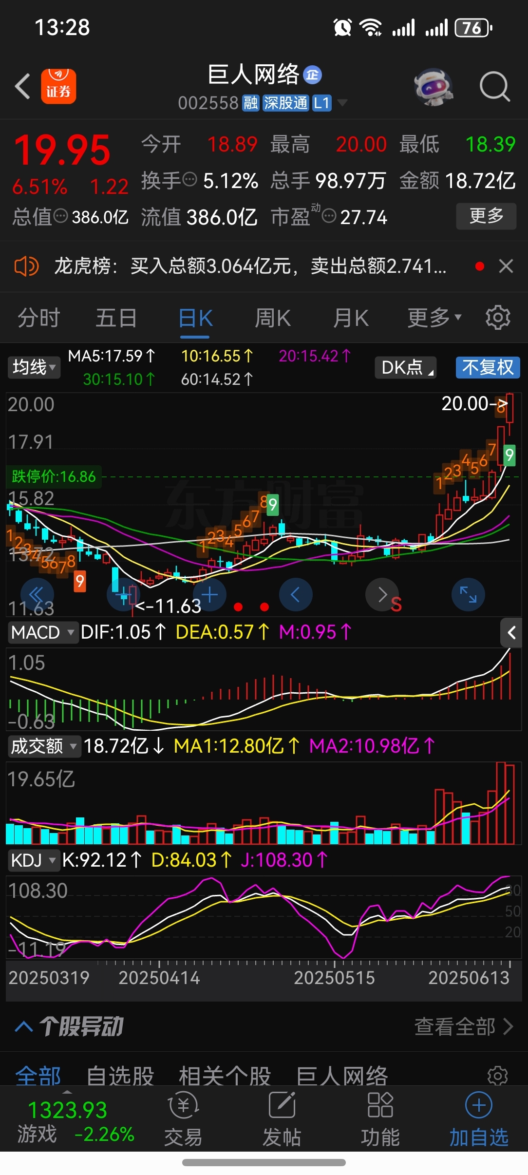Open KDJ indicator dropdown
Viewport: 528px width, 1175px height.
(34, 860)
